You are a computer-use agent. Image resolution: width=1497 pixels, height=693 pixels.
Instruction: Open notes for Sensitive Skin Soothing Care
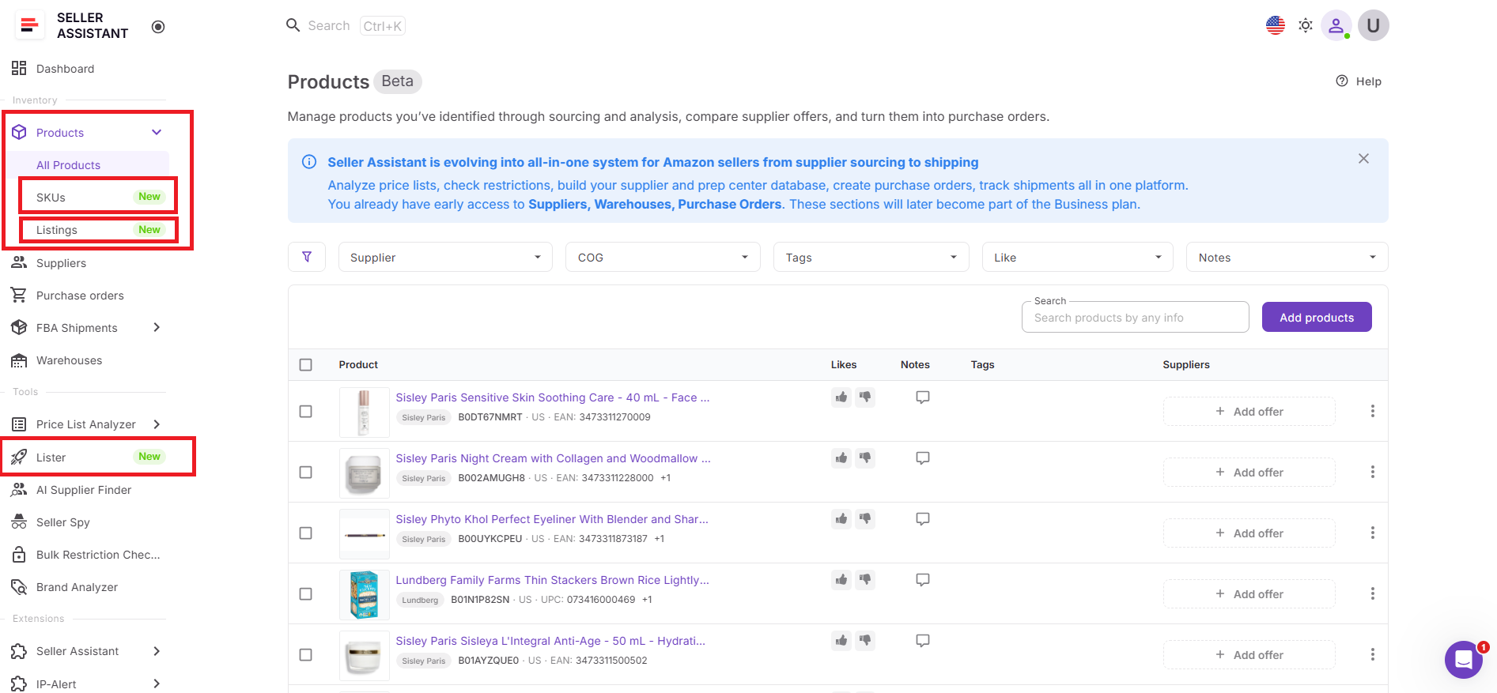coord(922,397)
